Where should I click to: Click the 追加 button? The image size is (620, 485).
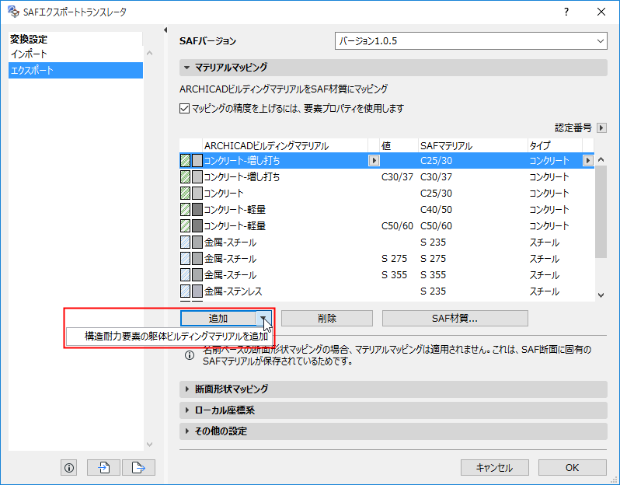pos(218,318)
